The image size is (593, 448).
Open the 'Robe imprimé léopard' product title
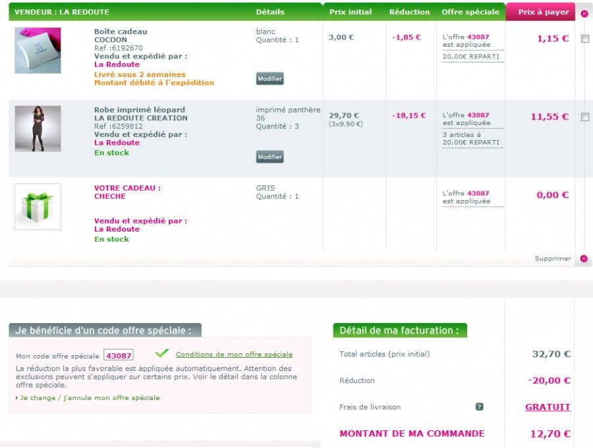[140, 110]
